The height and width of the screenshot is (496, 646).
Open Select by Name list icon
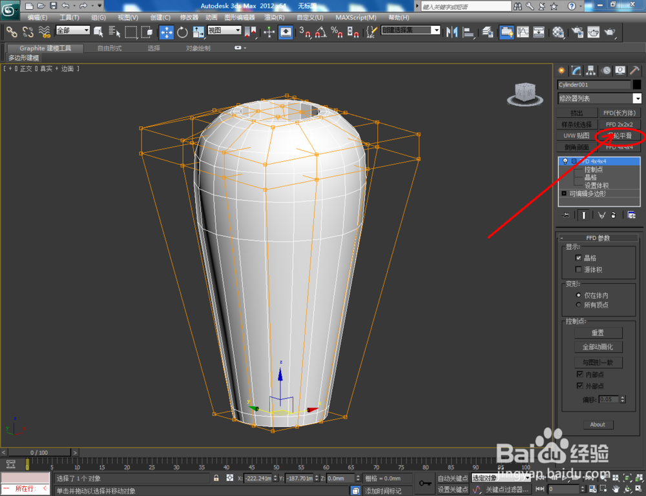coord(114,32)
